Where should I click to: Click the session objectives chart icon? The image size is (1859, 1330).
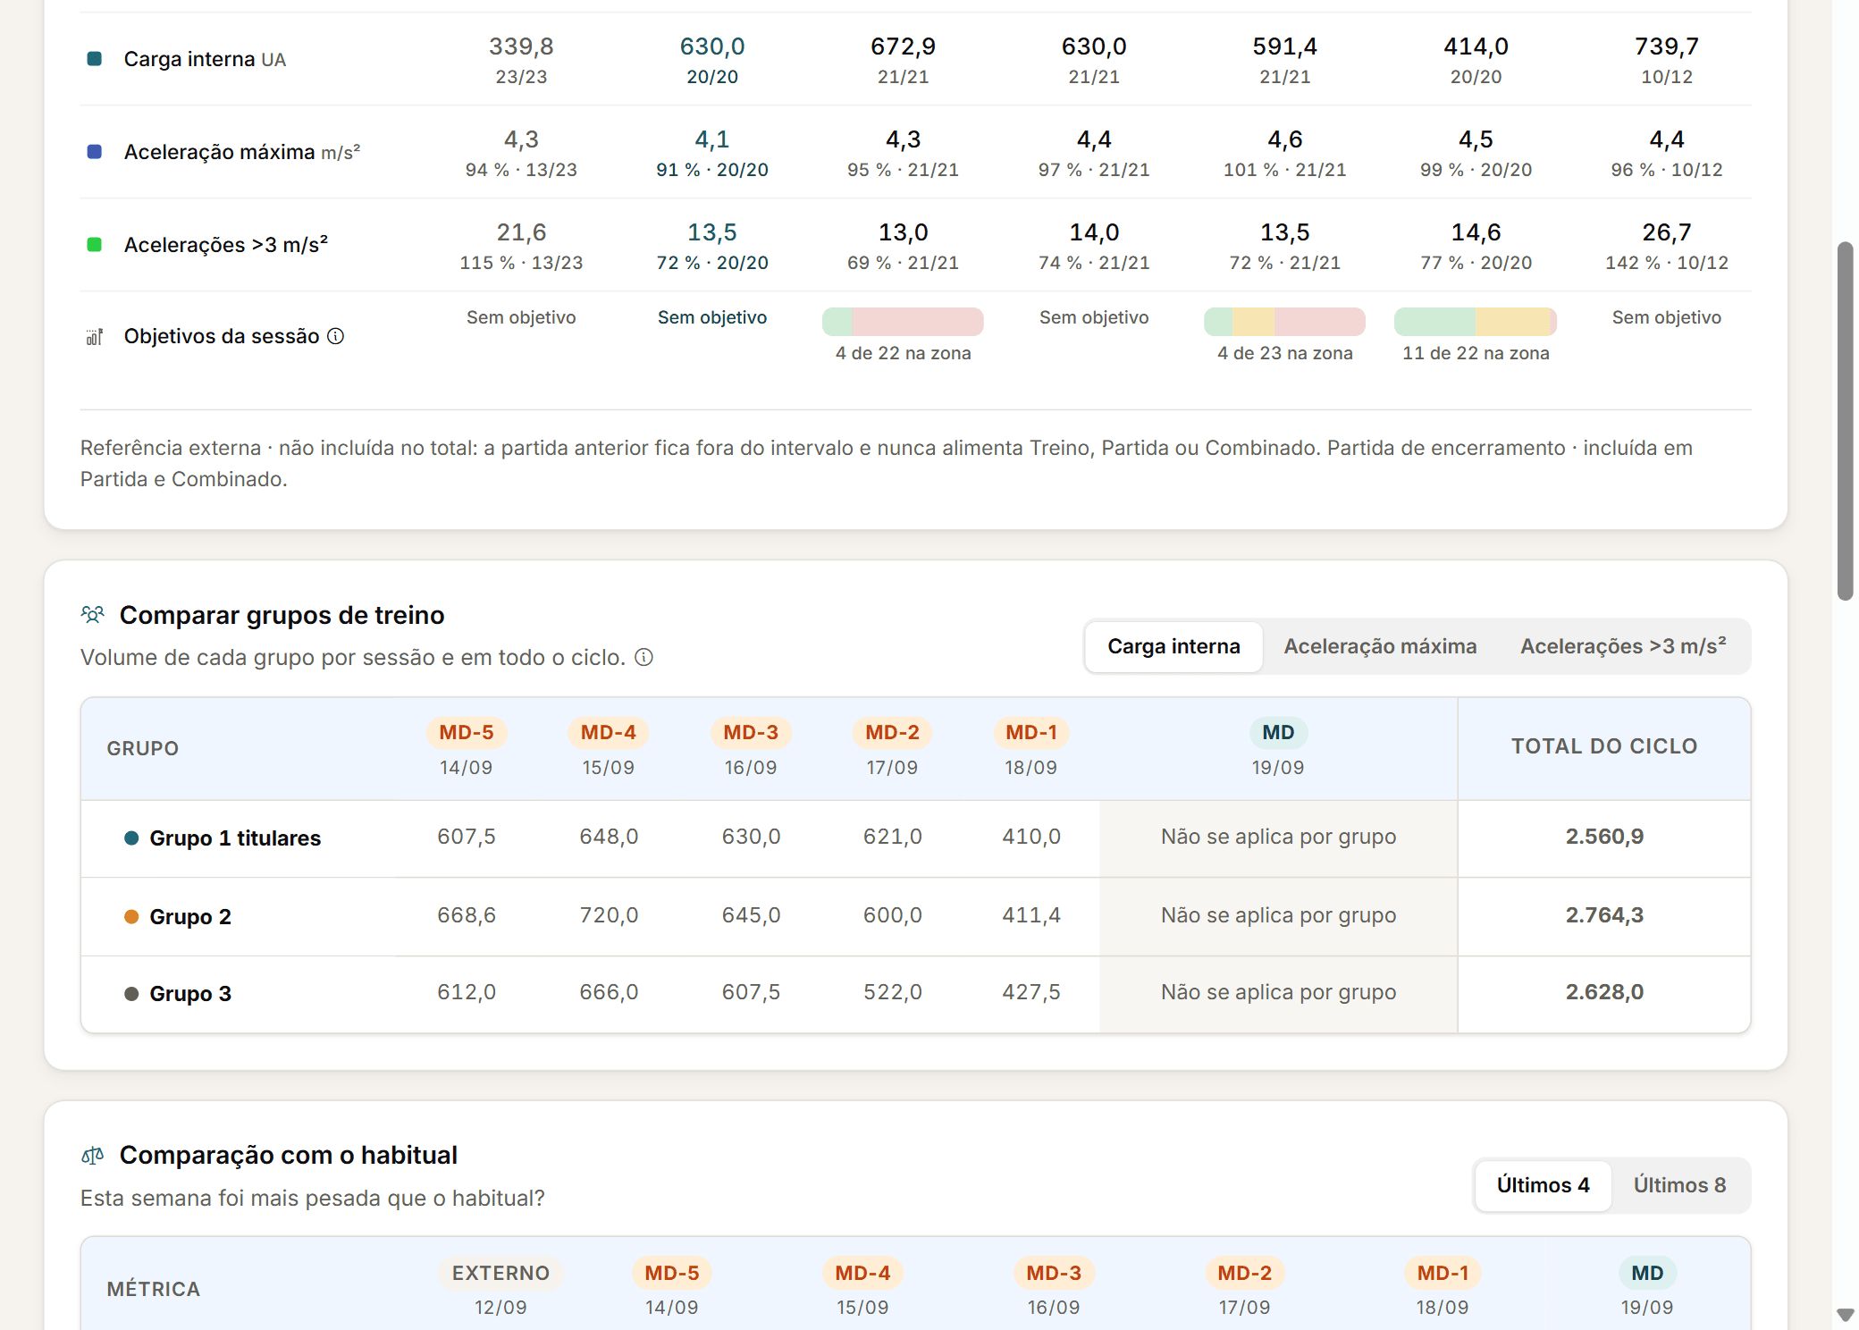[x=94, y=337]
